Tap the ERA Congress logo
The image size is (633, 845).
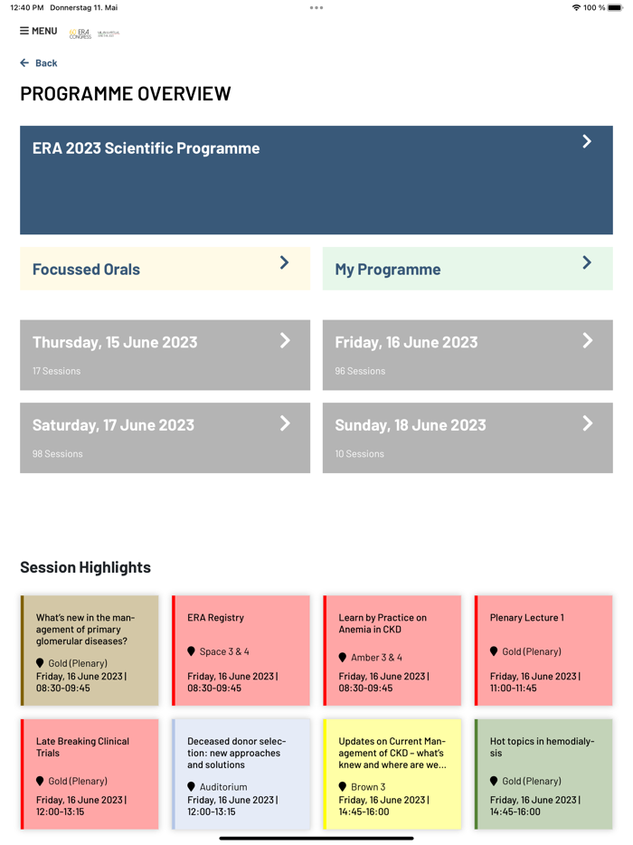coord(81,33)
